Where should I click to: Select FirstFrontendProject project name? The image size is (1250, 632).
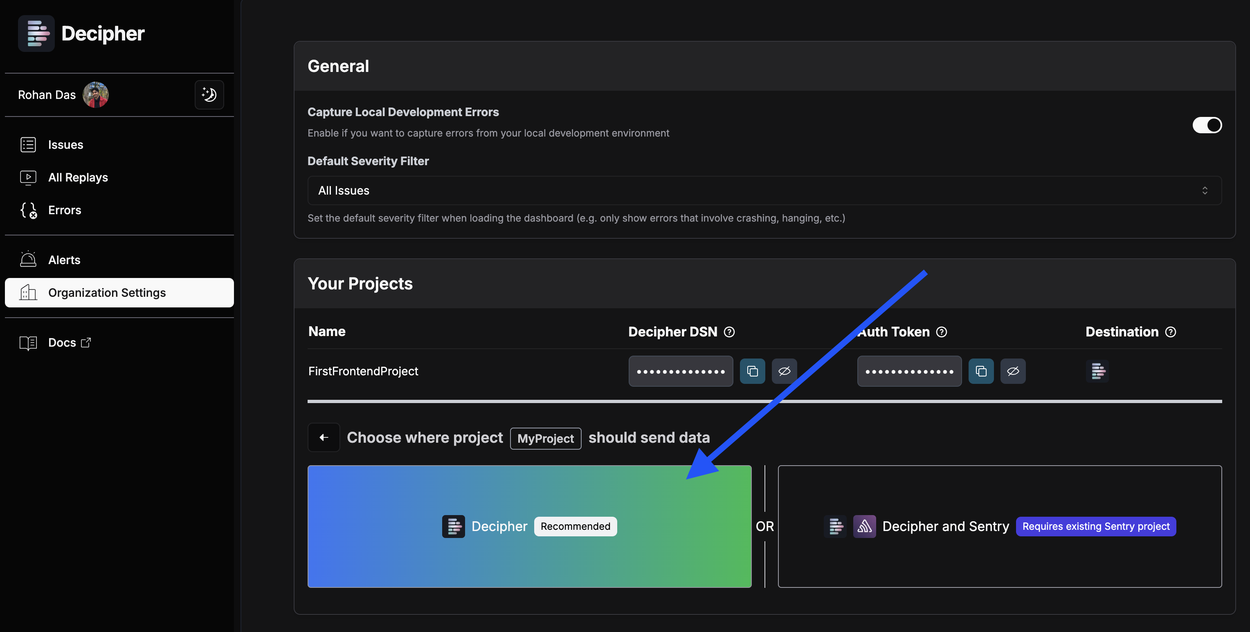pos(363,371)
